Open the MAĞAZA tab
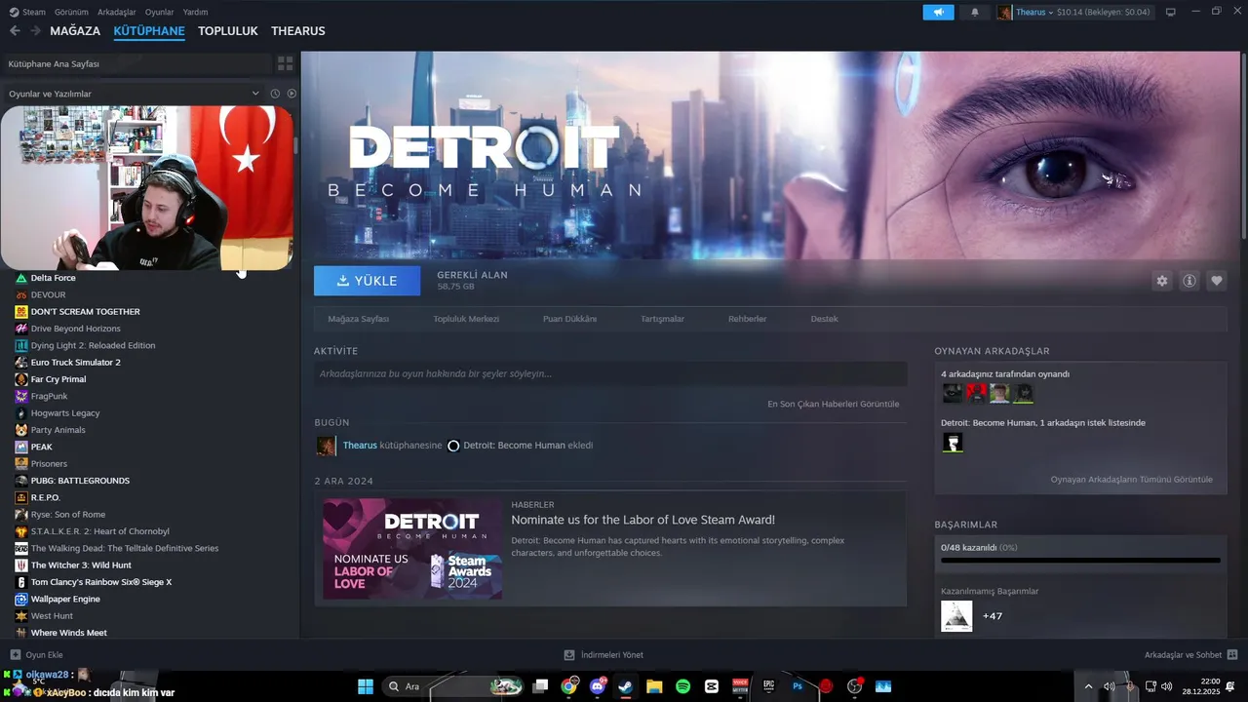Image resolution: width=1248 pixels, height=702 pixels. (75, 31)
